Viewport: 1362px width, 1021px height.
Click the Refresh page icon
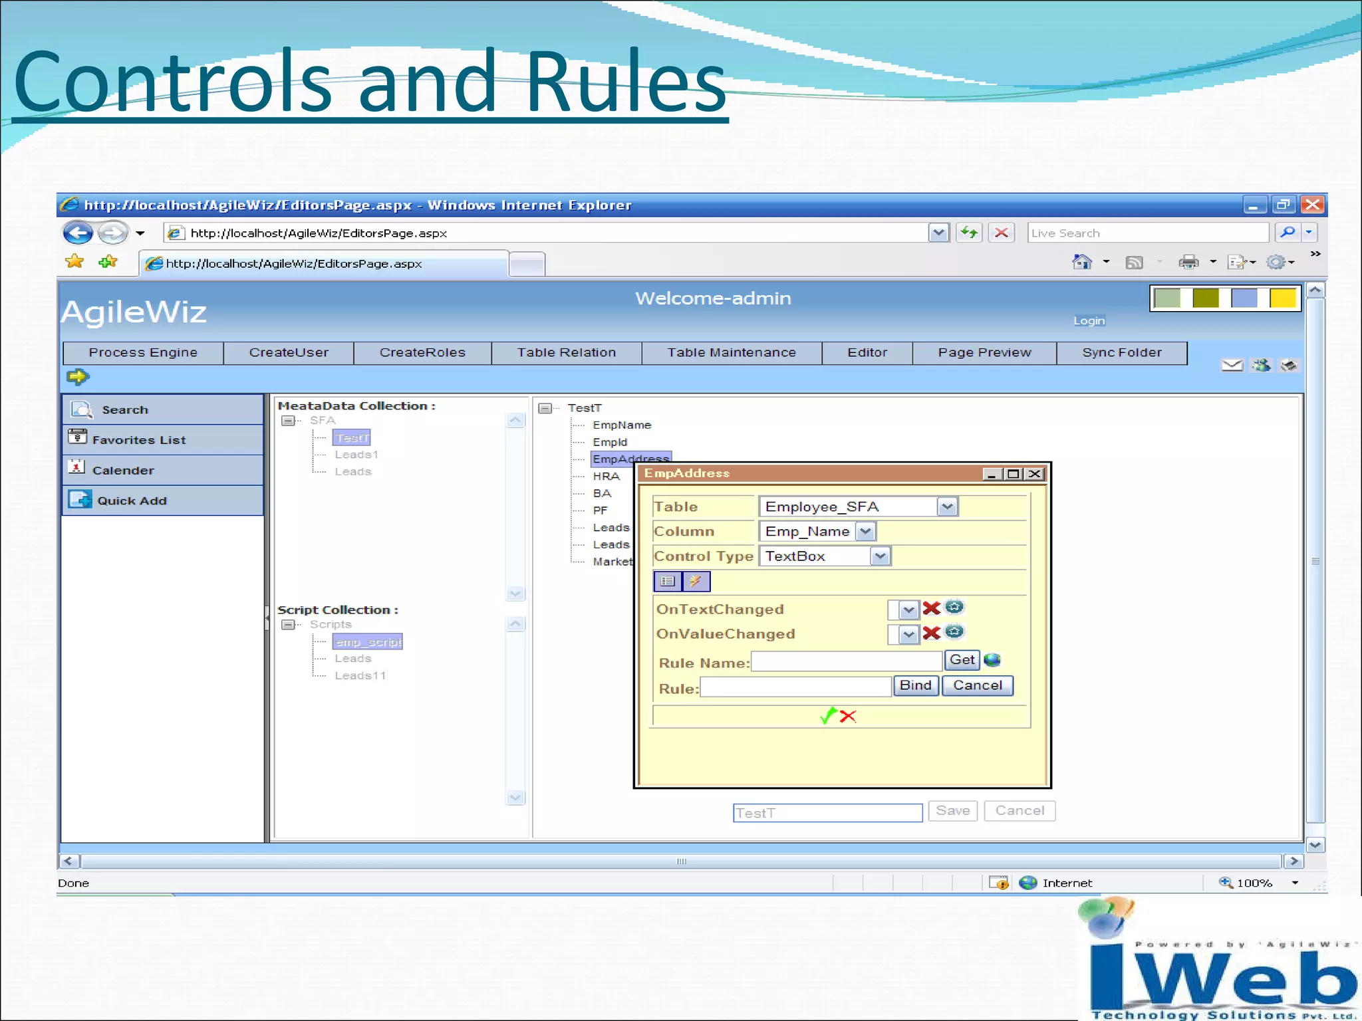969,233
